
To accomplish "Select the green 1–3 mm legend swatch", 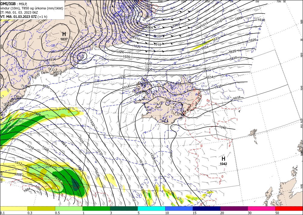I will pyautogui.click(x=96, y=208).
